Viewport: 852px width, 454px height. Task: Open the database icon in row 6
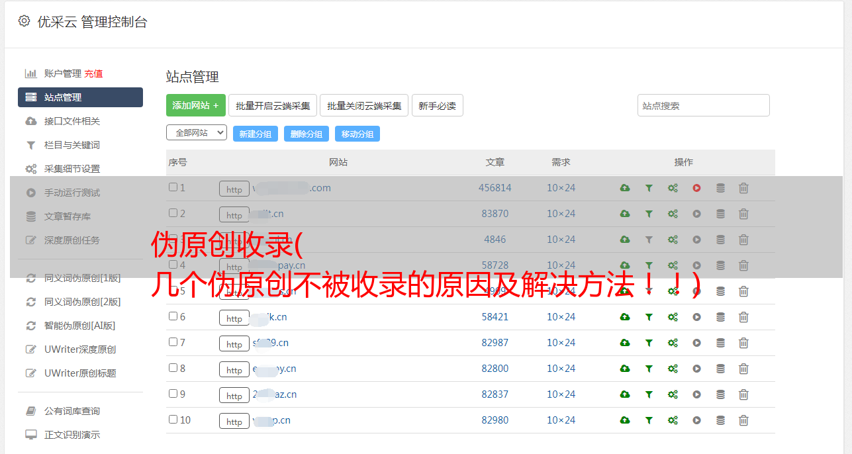(720, 317)
